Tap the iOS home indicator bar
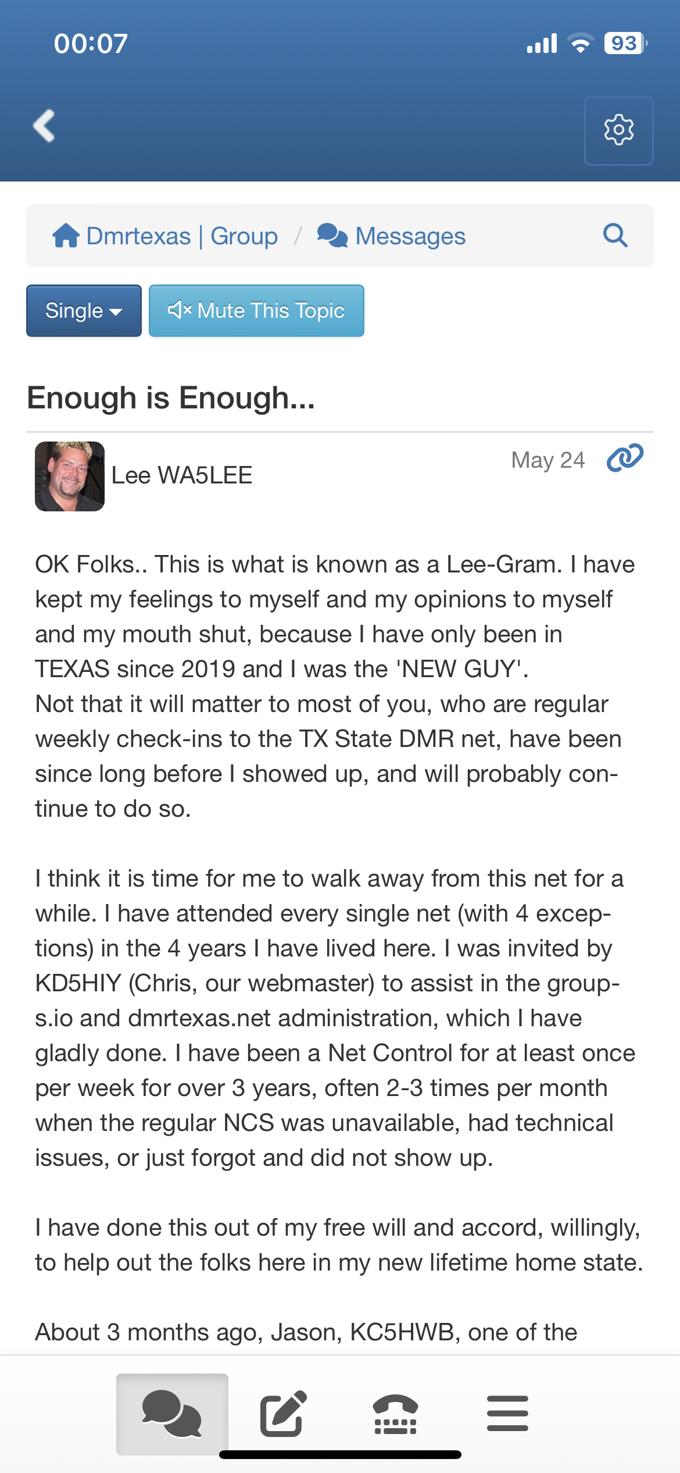Image resolution: width=680 pixels, height=1473 pixels. click(x=340, y=1454)
